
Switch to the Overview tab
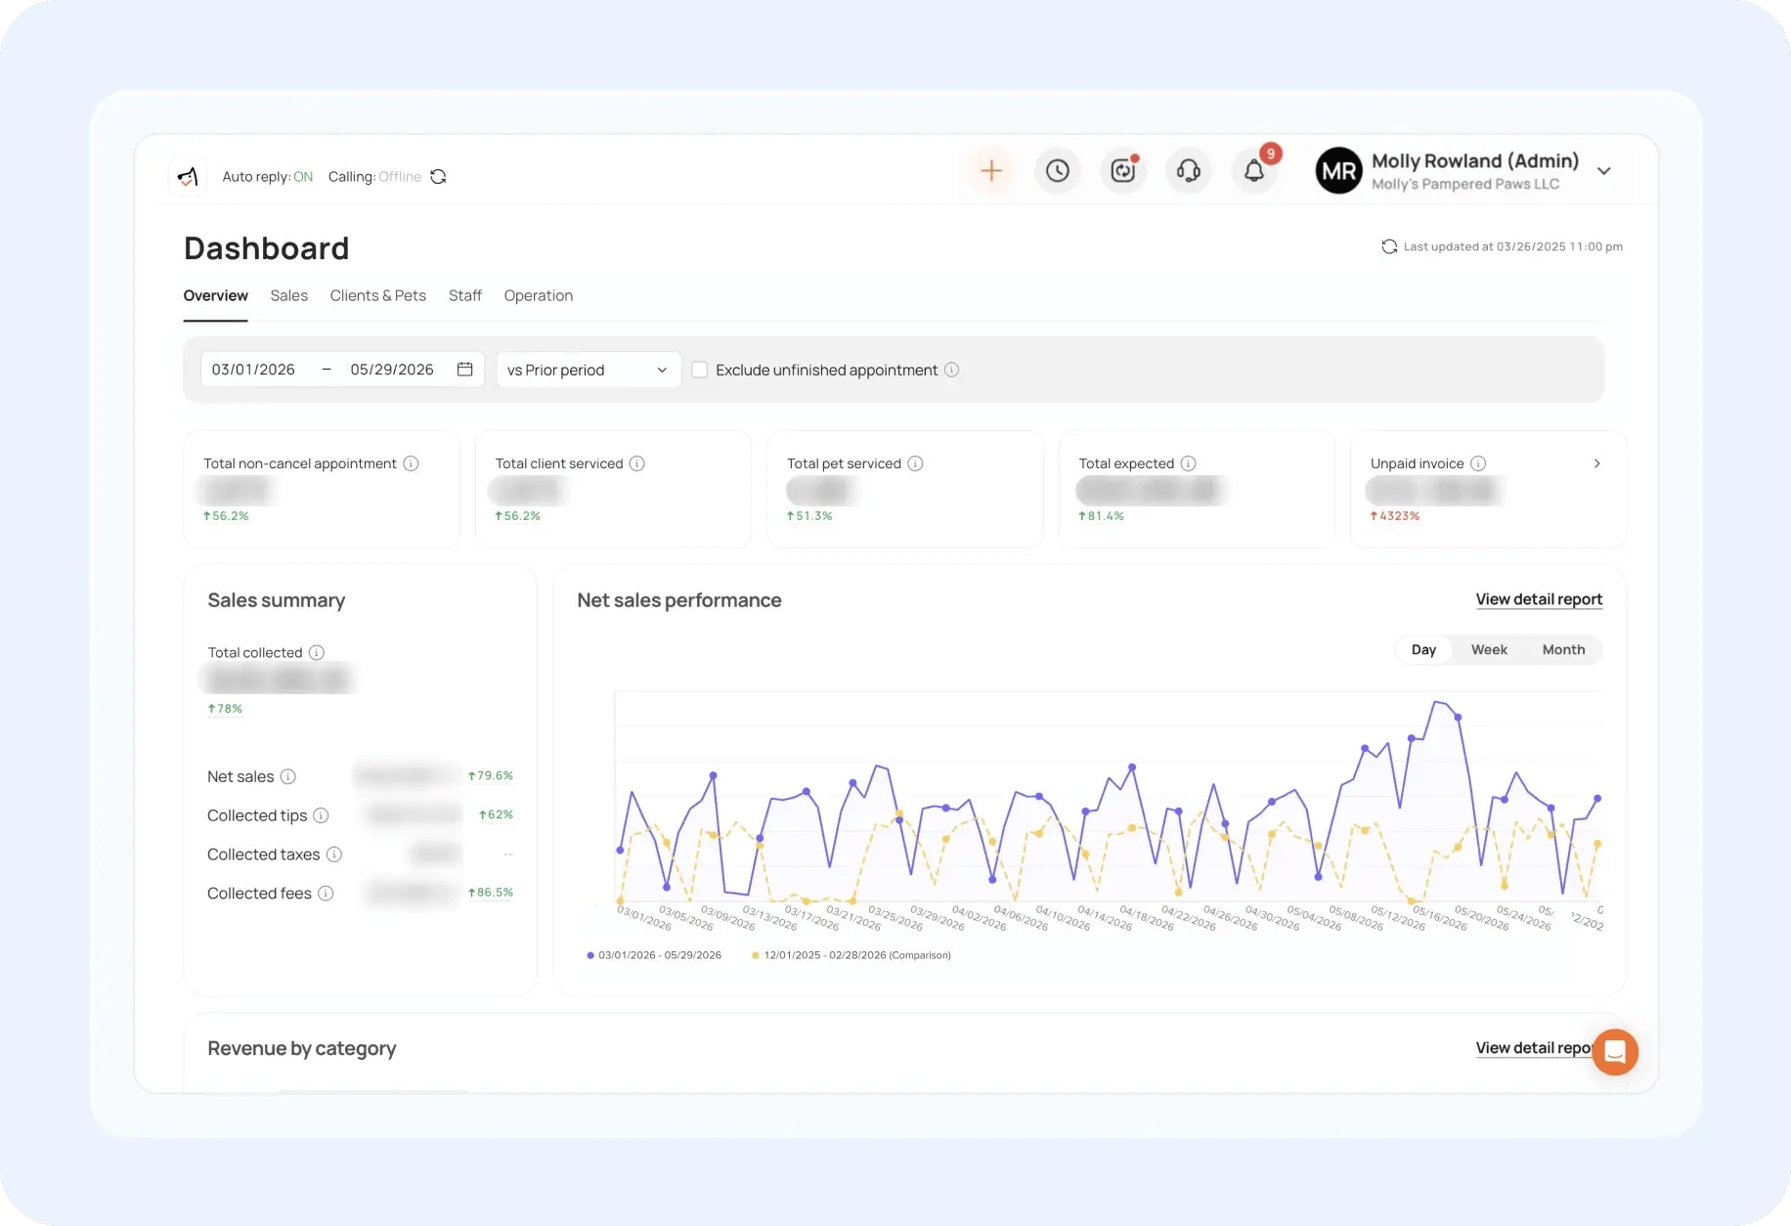[x=216, y=296]
